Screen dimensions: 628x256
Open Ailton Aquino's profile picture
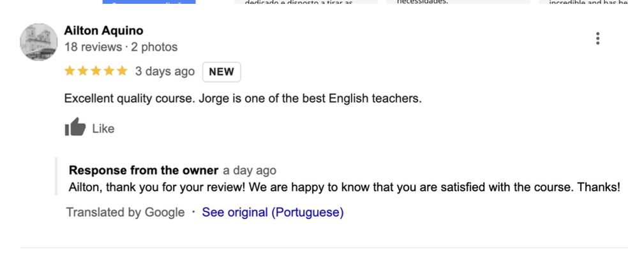39,42
